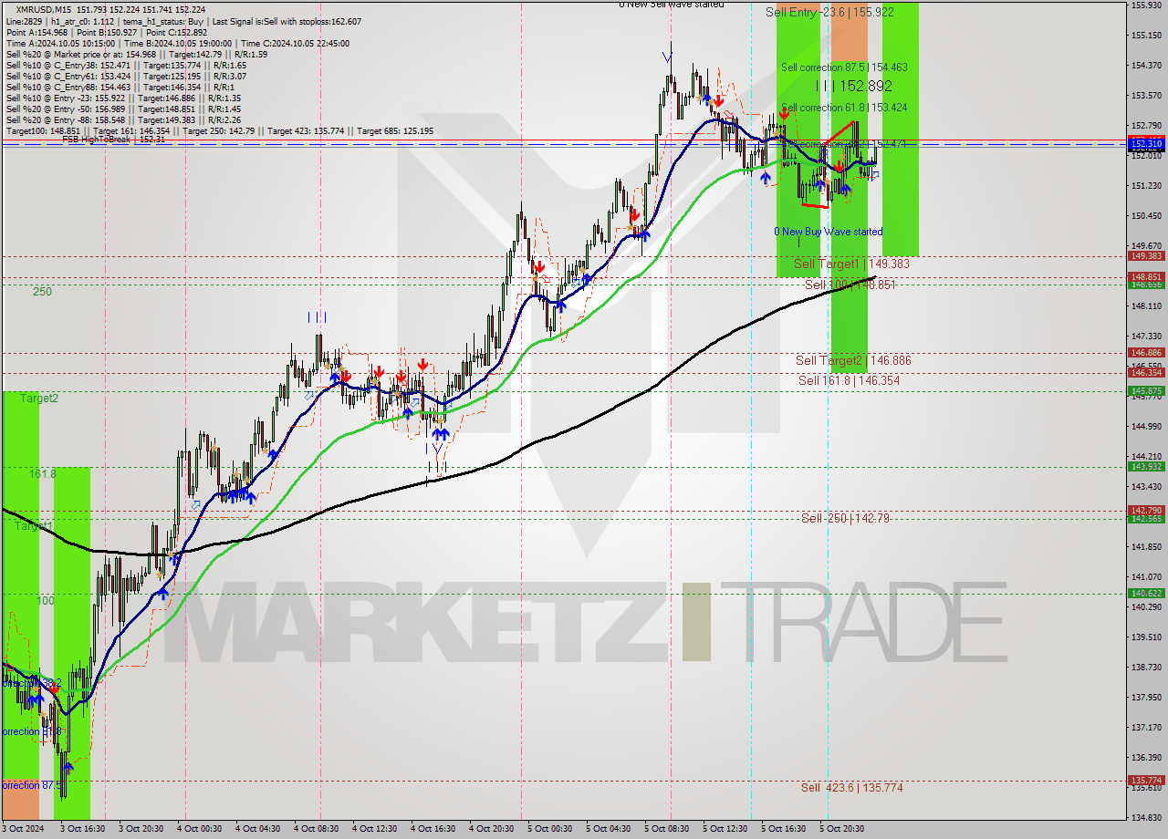This screenshot has width=1168, height=839.
Task: Select the '5 Oct 08:30' time axis label
Action: point(668,829)
